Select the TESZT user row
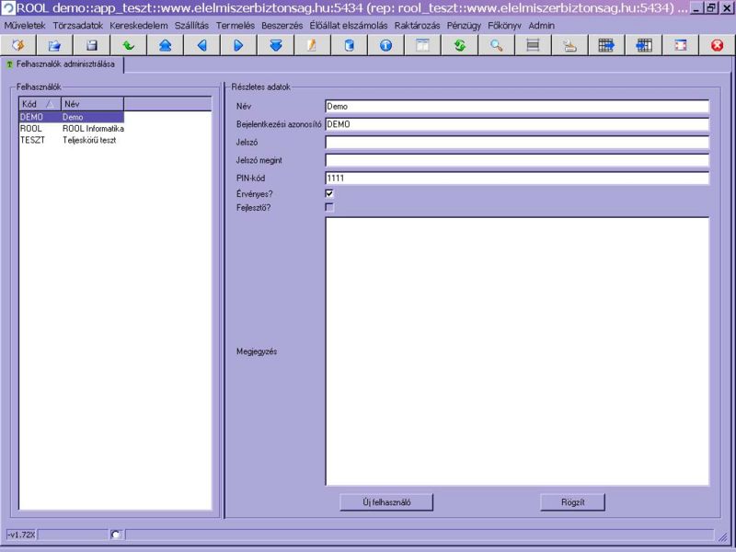736x552 pixels. pyautogui.click(x=71, y=140)
